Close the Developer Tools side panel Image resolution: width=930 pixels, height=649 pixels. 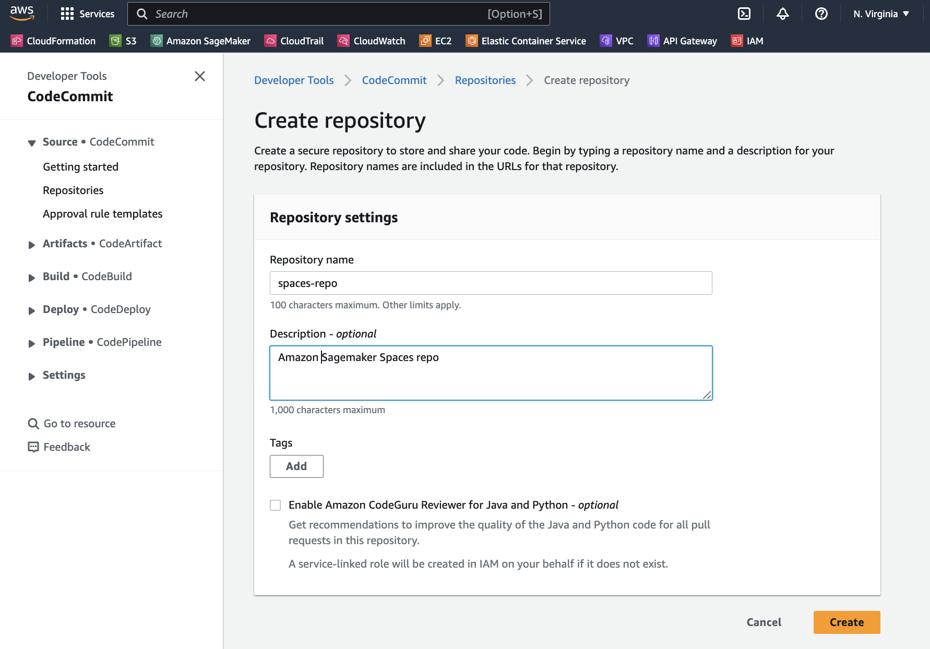coord(200,76)
